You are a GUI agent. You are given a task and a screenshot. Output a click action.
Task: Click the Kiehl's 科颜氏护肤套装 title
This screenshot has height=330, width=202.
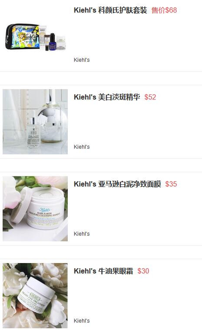click(110, 10)
